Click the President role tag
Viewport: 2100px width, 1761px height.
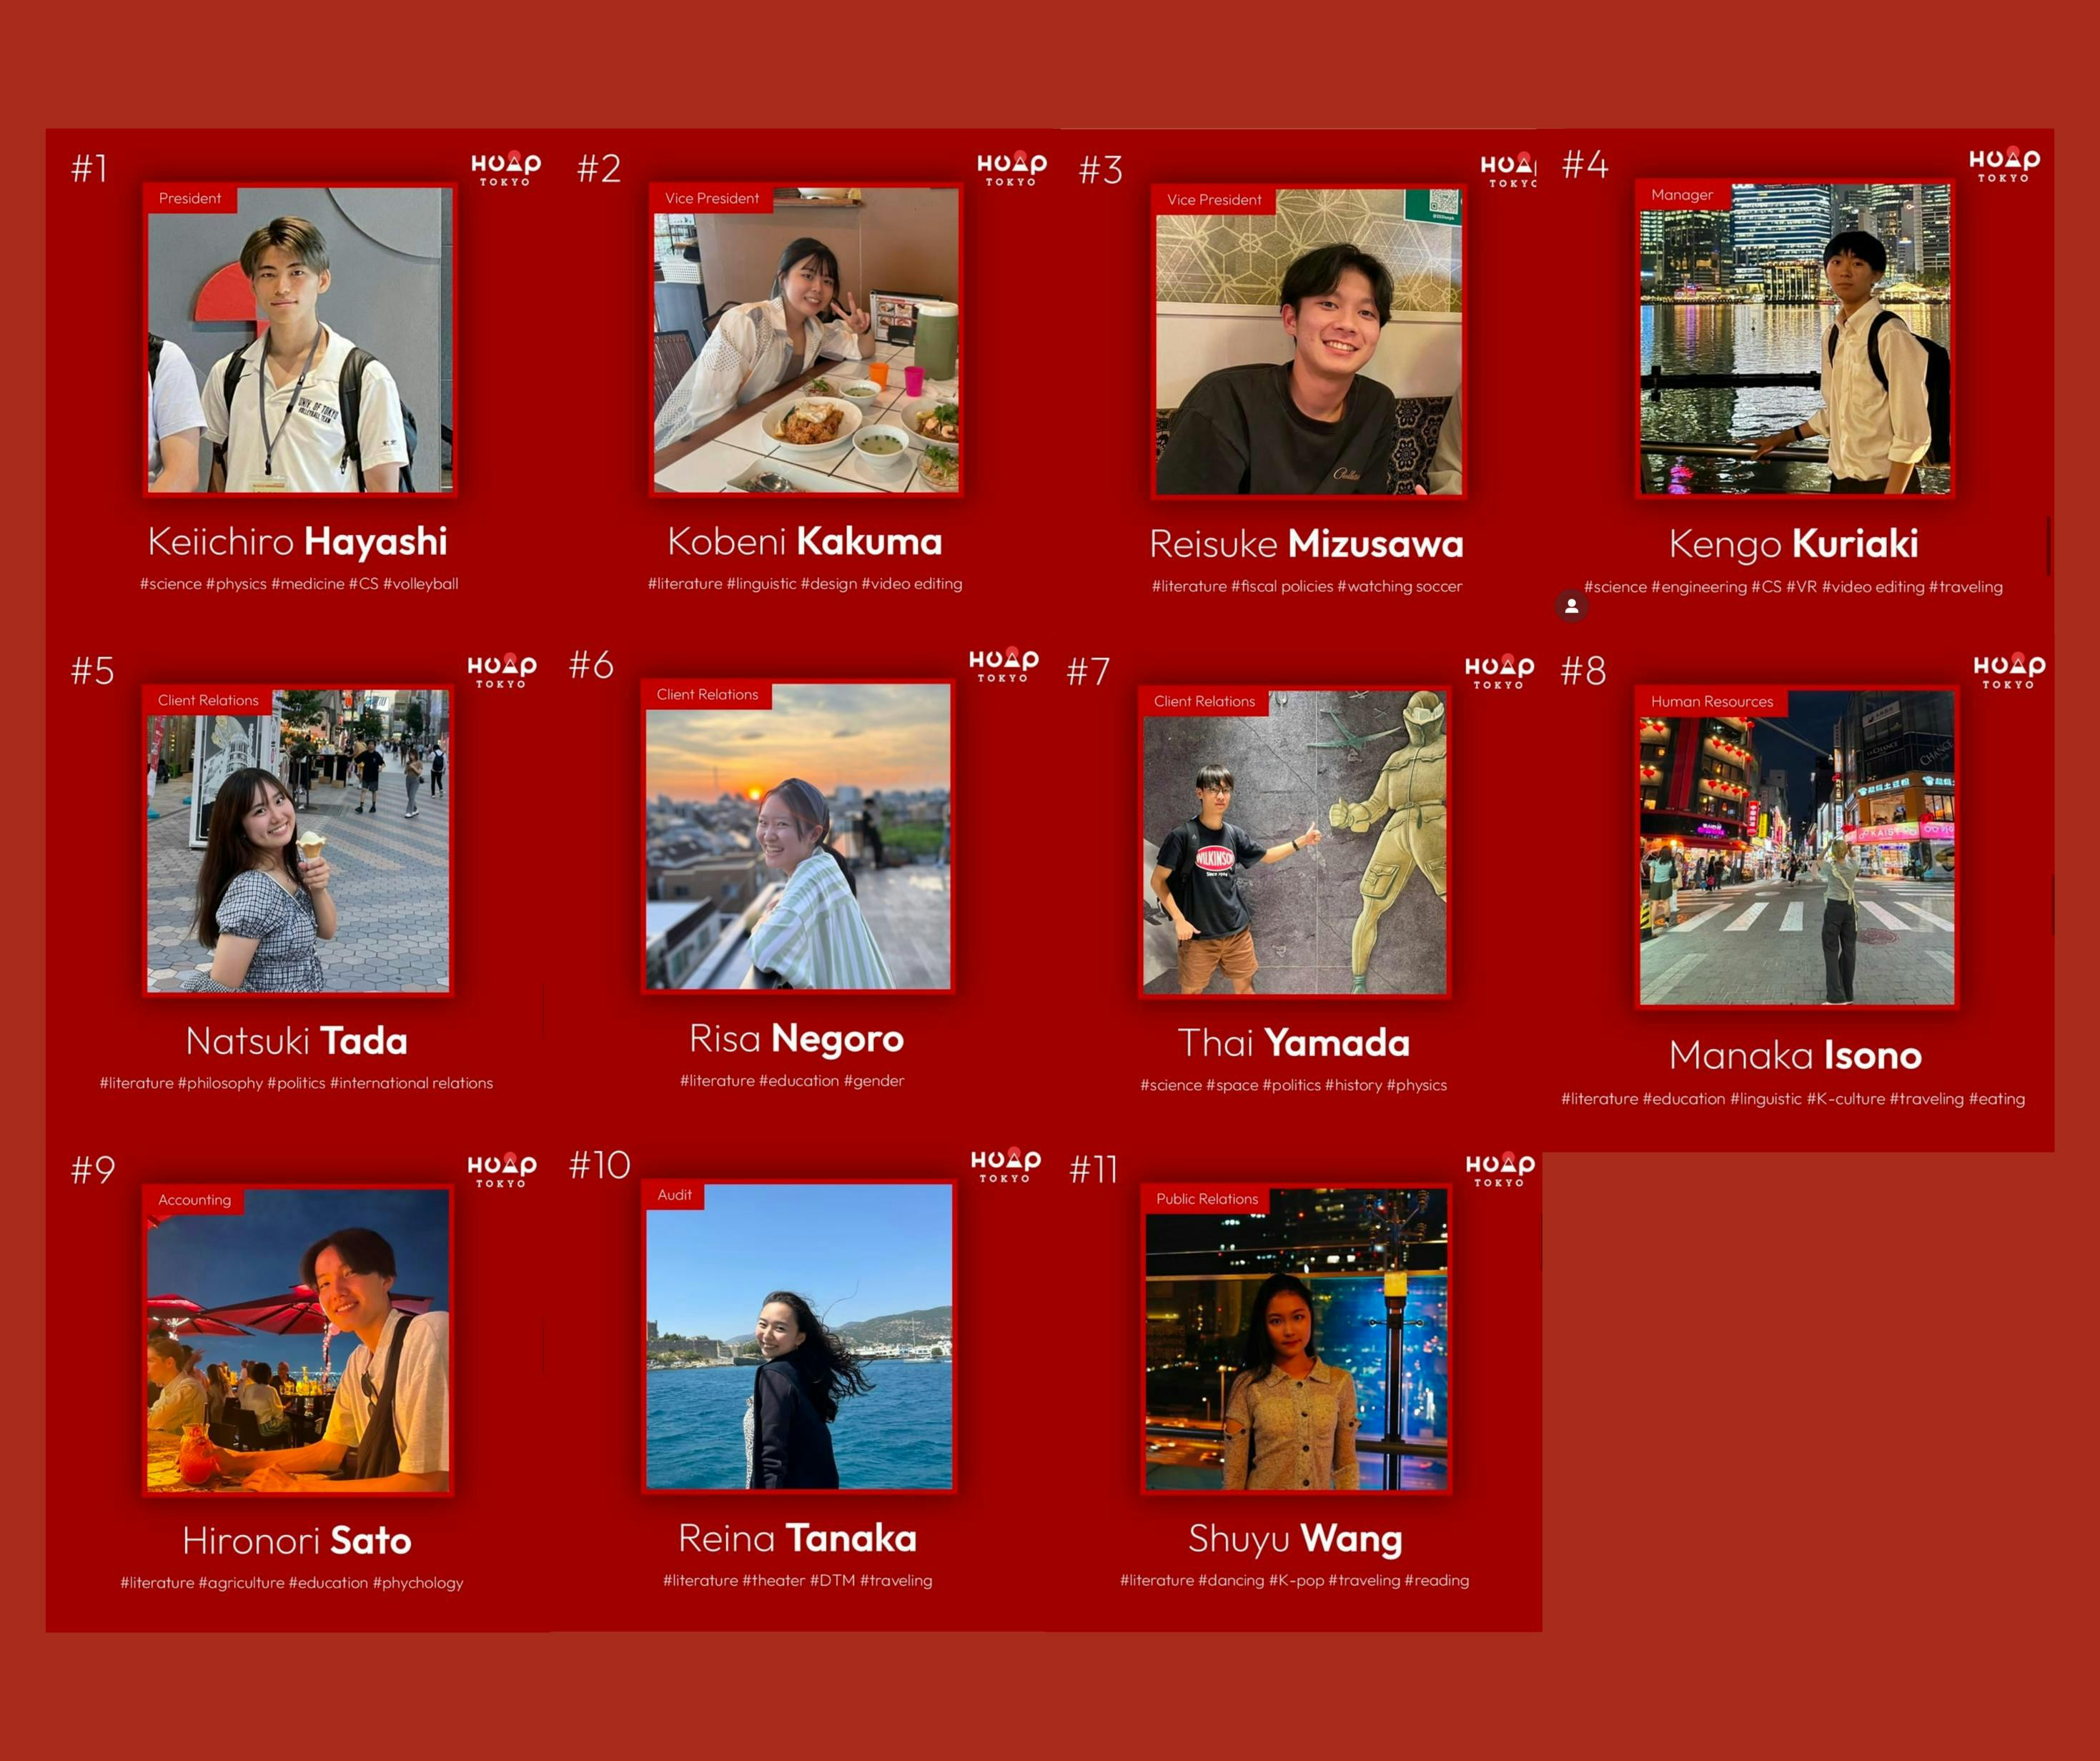point(190,198)
